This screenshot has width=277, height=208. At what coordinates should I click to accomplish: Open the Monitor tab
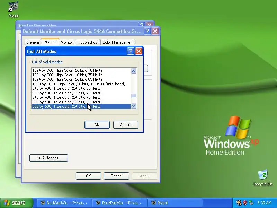coord(66,42)
